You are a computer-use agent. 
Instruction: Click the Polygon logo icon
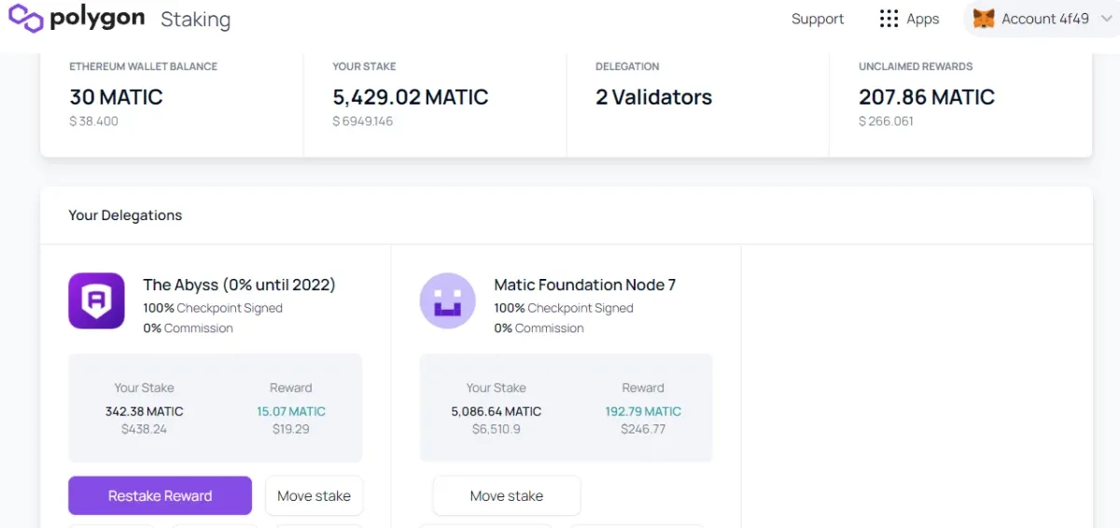(25, 18)
